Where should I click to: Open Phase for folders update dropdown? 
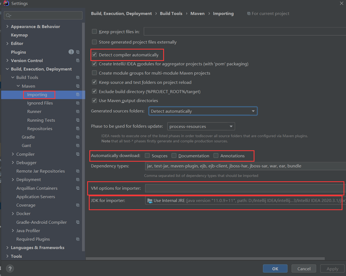coord(201,126)
